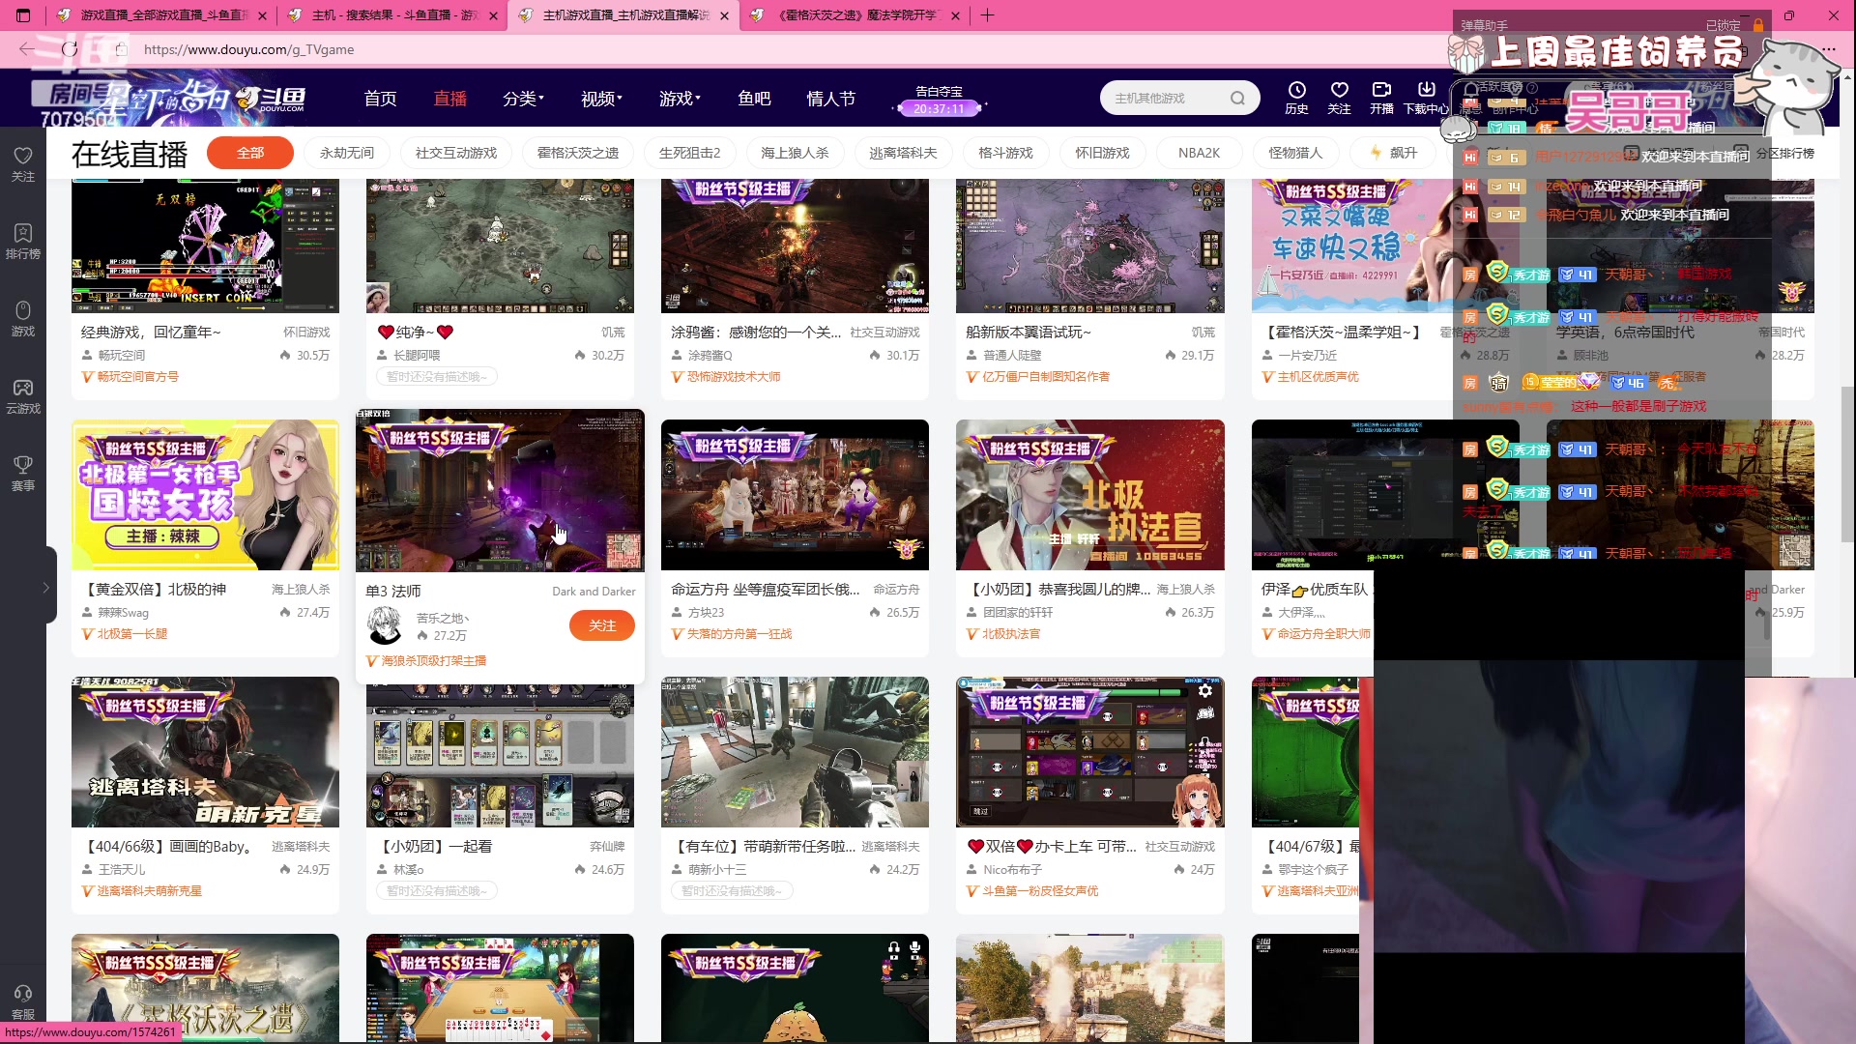Open 排行榜 in the left sidebar

coord(23,241)
